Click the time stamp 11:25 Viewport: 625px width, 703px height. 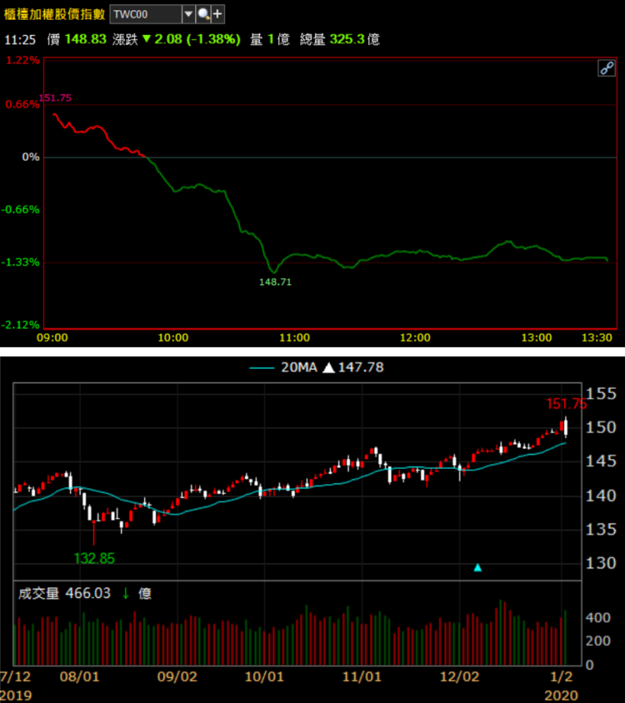[20, 40]
